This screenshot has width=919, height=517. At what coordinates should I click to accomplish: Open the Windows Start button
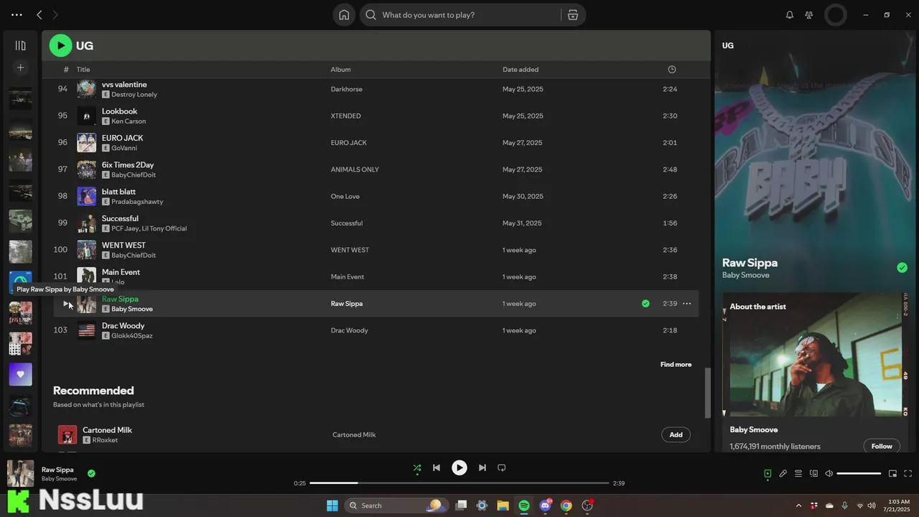[x=332, y=506]
